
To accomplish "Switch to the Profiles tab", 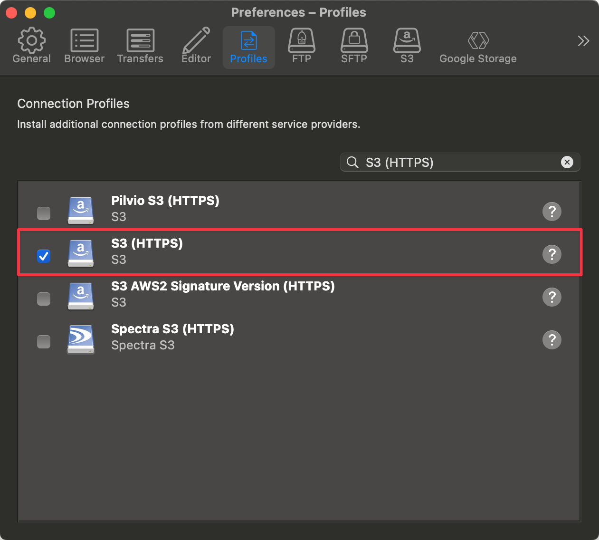I will 248,45.
